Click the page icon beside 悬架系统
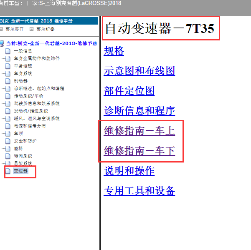This screenshot has width=251, height=250. 8,163
